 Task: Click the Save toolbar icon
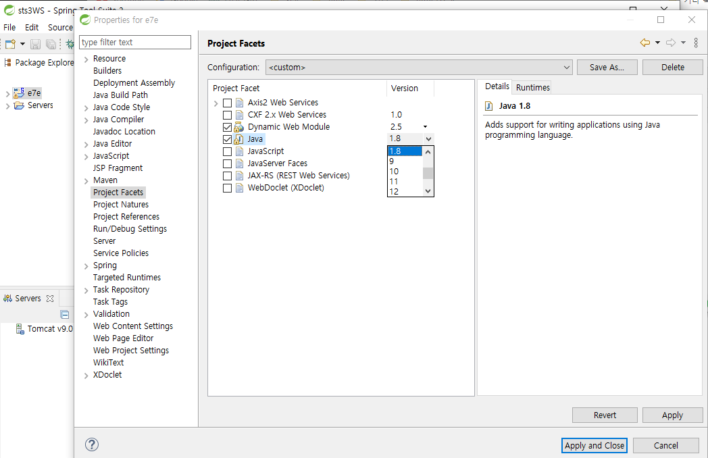tap(35, 44)
